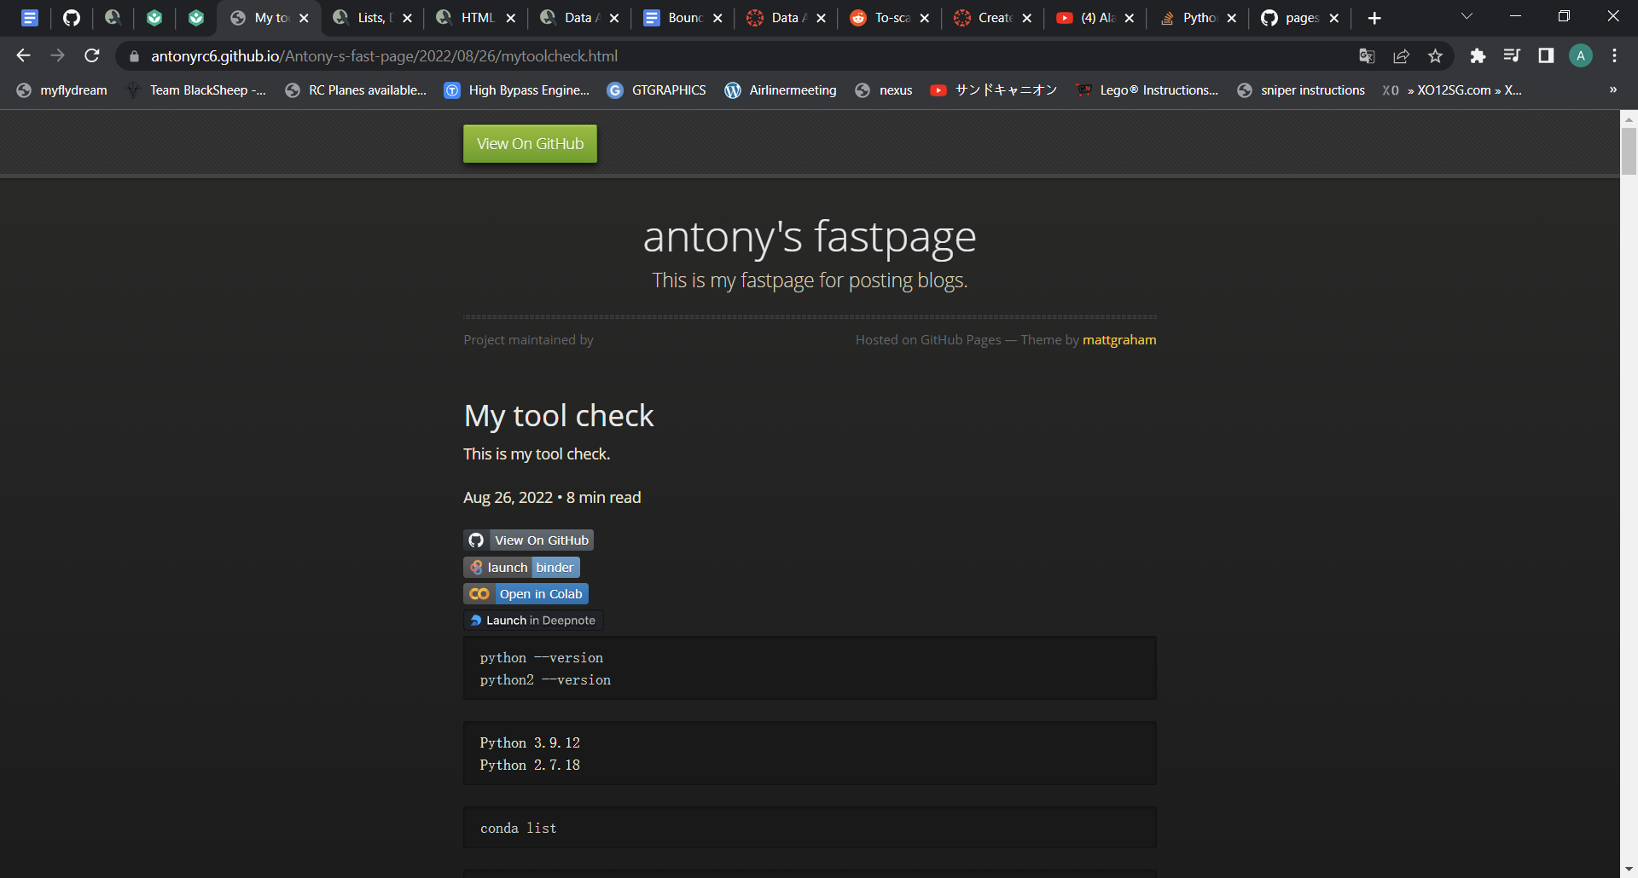This screenshot has width=1638, height=878.
Task: Open the Extensions puzzle icon
Action: tap(1478, 55)
